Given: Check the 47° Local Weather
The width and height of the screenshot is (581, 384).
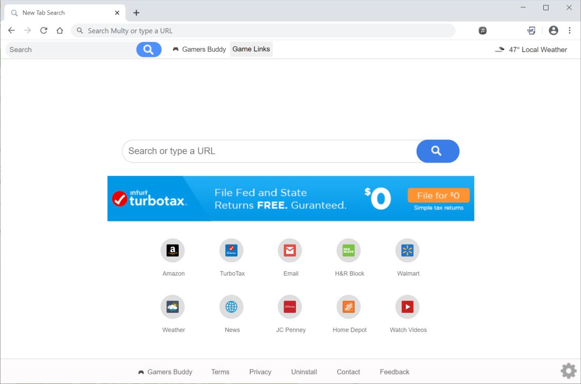Looking at the screenshot, I should pyautogui.click(x=532, y=50).
